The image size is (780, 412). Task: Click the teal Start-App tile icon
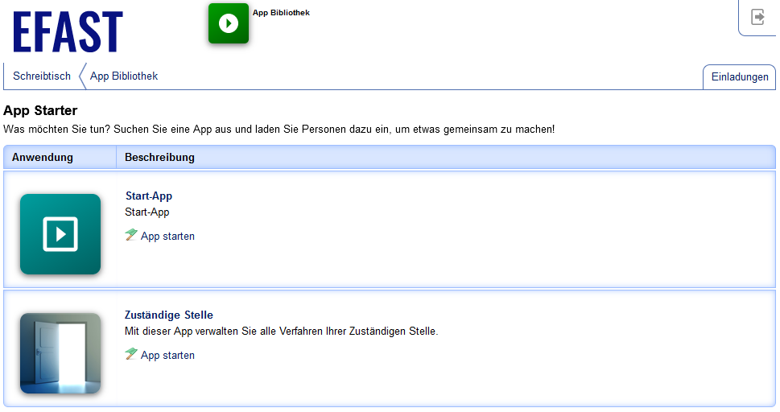click(x=60, y=234)
